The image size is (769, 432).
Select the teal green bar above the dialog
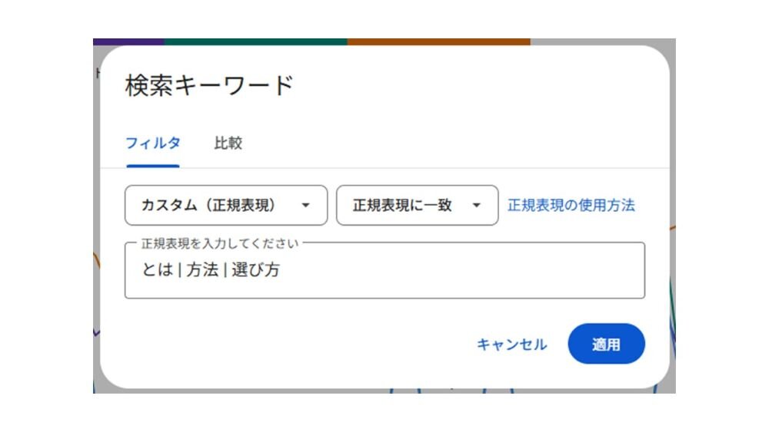(x=255, y=41)
